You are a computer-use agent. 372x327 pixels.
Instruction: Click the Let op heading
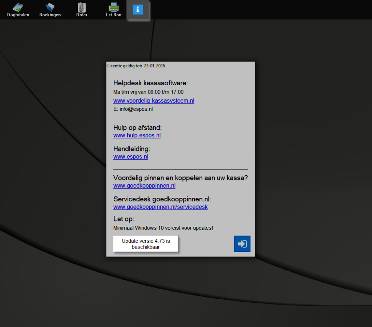coord(124,219)
